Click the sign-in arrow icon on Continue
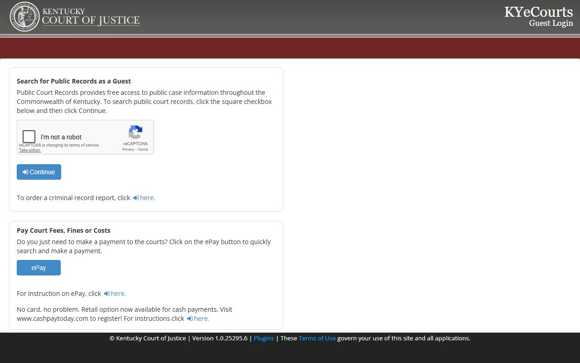The height and width of the screenshot is (363, 580). (x=25, y=172)
